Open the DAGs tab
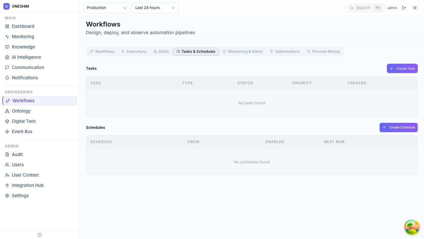This screenshot has height=239, width=424. pos(161,51)
